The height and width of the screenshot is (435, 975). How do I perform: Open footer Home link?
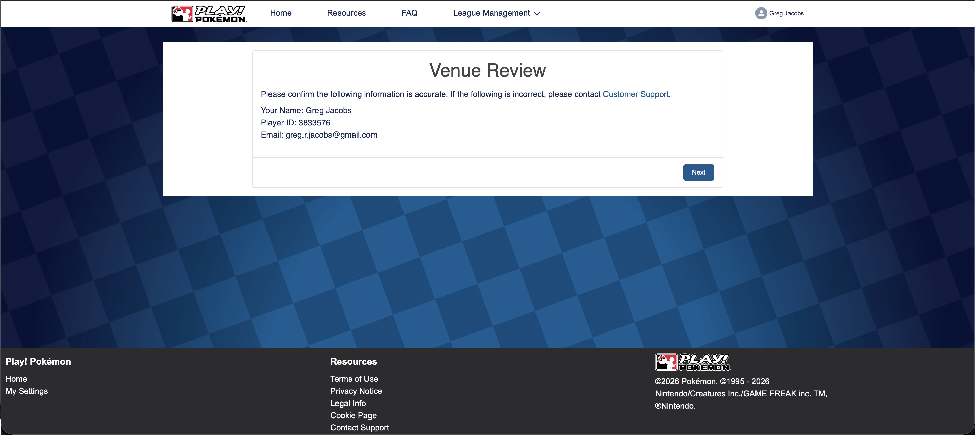(x=16, y=379)
